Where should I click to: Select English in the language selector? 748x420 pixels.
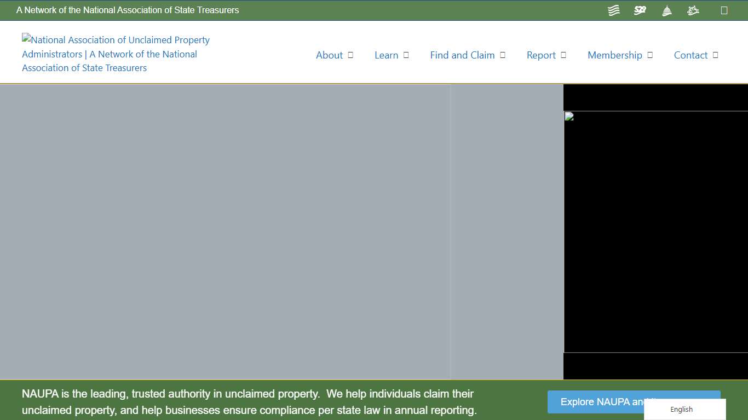pyautogui.click(x=681, y=409)
